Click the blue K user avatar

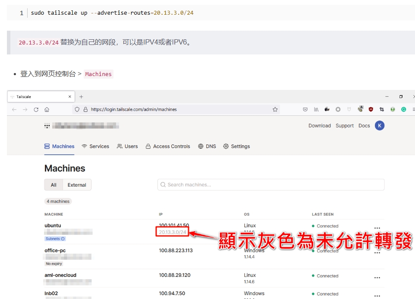(380, 126)
